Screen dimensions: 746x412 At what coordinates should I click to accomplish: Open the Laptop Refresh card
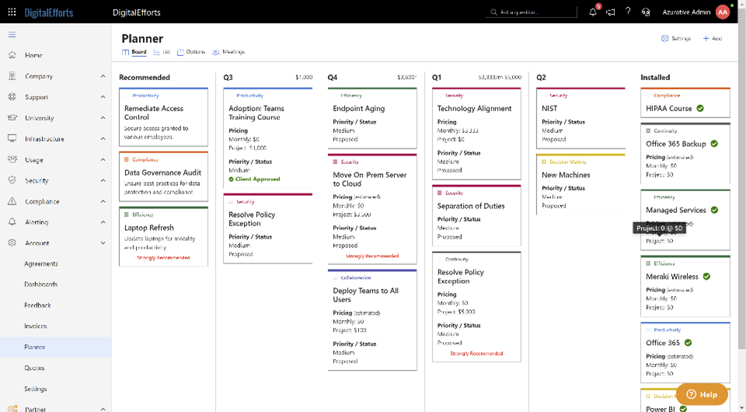pos(163,236)
